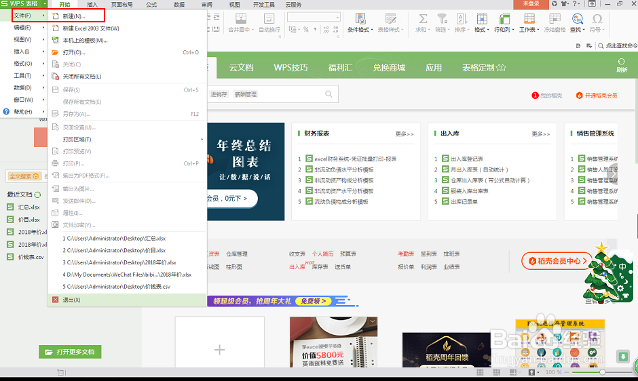Click the 工作表 worksheet icon
The image size is (638, 381).
point(529,19)
